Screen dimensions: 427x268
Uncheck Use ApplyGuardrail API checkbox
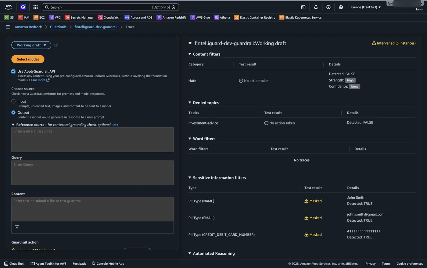(x=13, y=71)
